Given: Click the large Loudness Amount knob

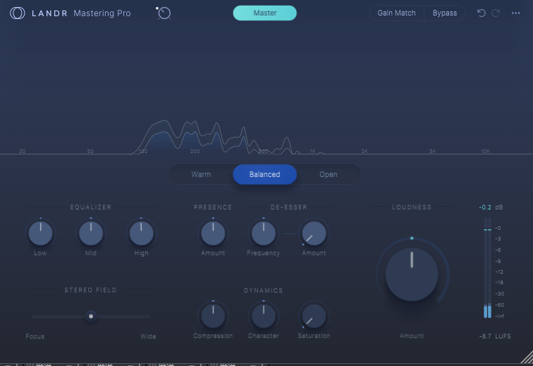Looking at the screenshot, I should click(x=412, y=274).
